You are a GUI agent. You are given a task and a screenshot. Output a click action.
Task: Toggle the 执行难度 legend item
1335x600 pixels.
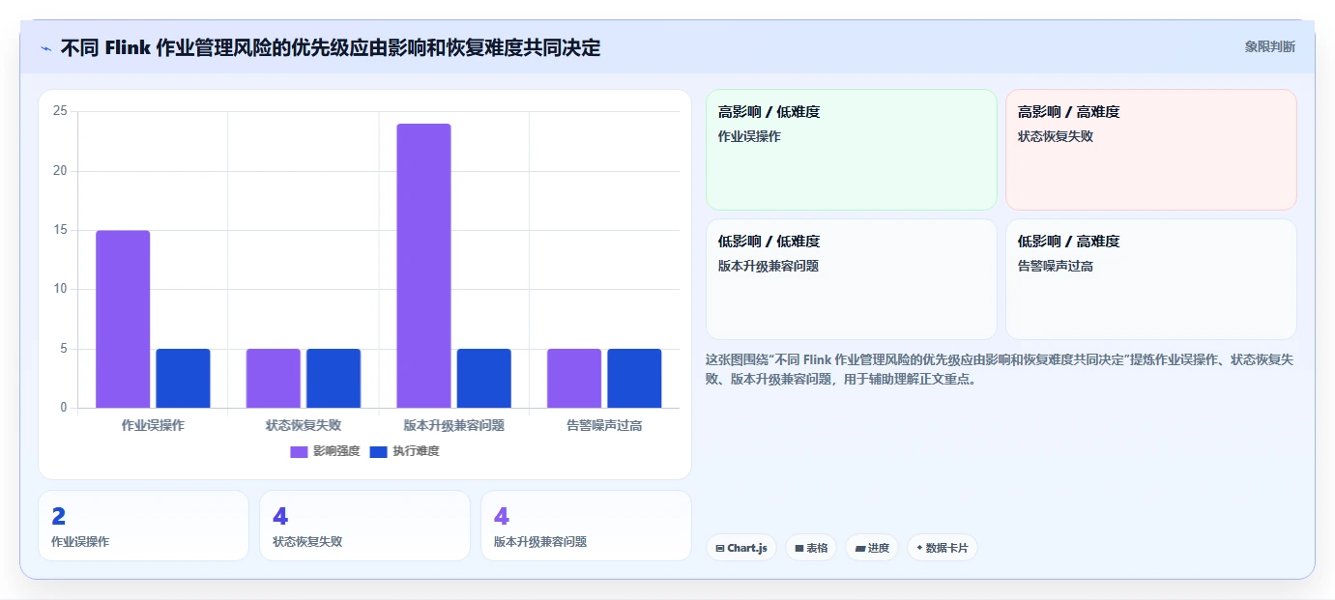pos(404,451)
